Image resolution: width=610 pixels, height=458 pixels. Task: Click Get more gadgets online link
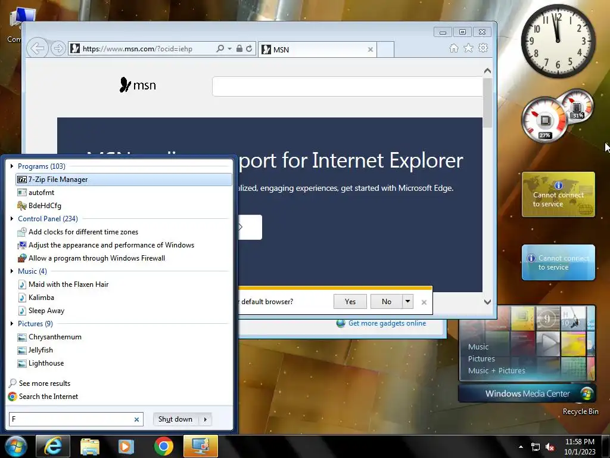click(387, 323)
